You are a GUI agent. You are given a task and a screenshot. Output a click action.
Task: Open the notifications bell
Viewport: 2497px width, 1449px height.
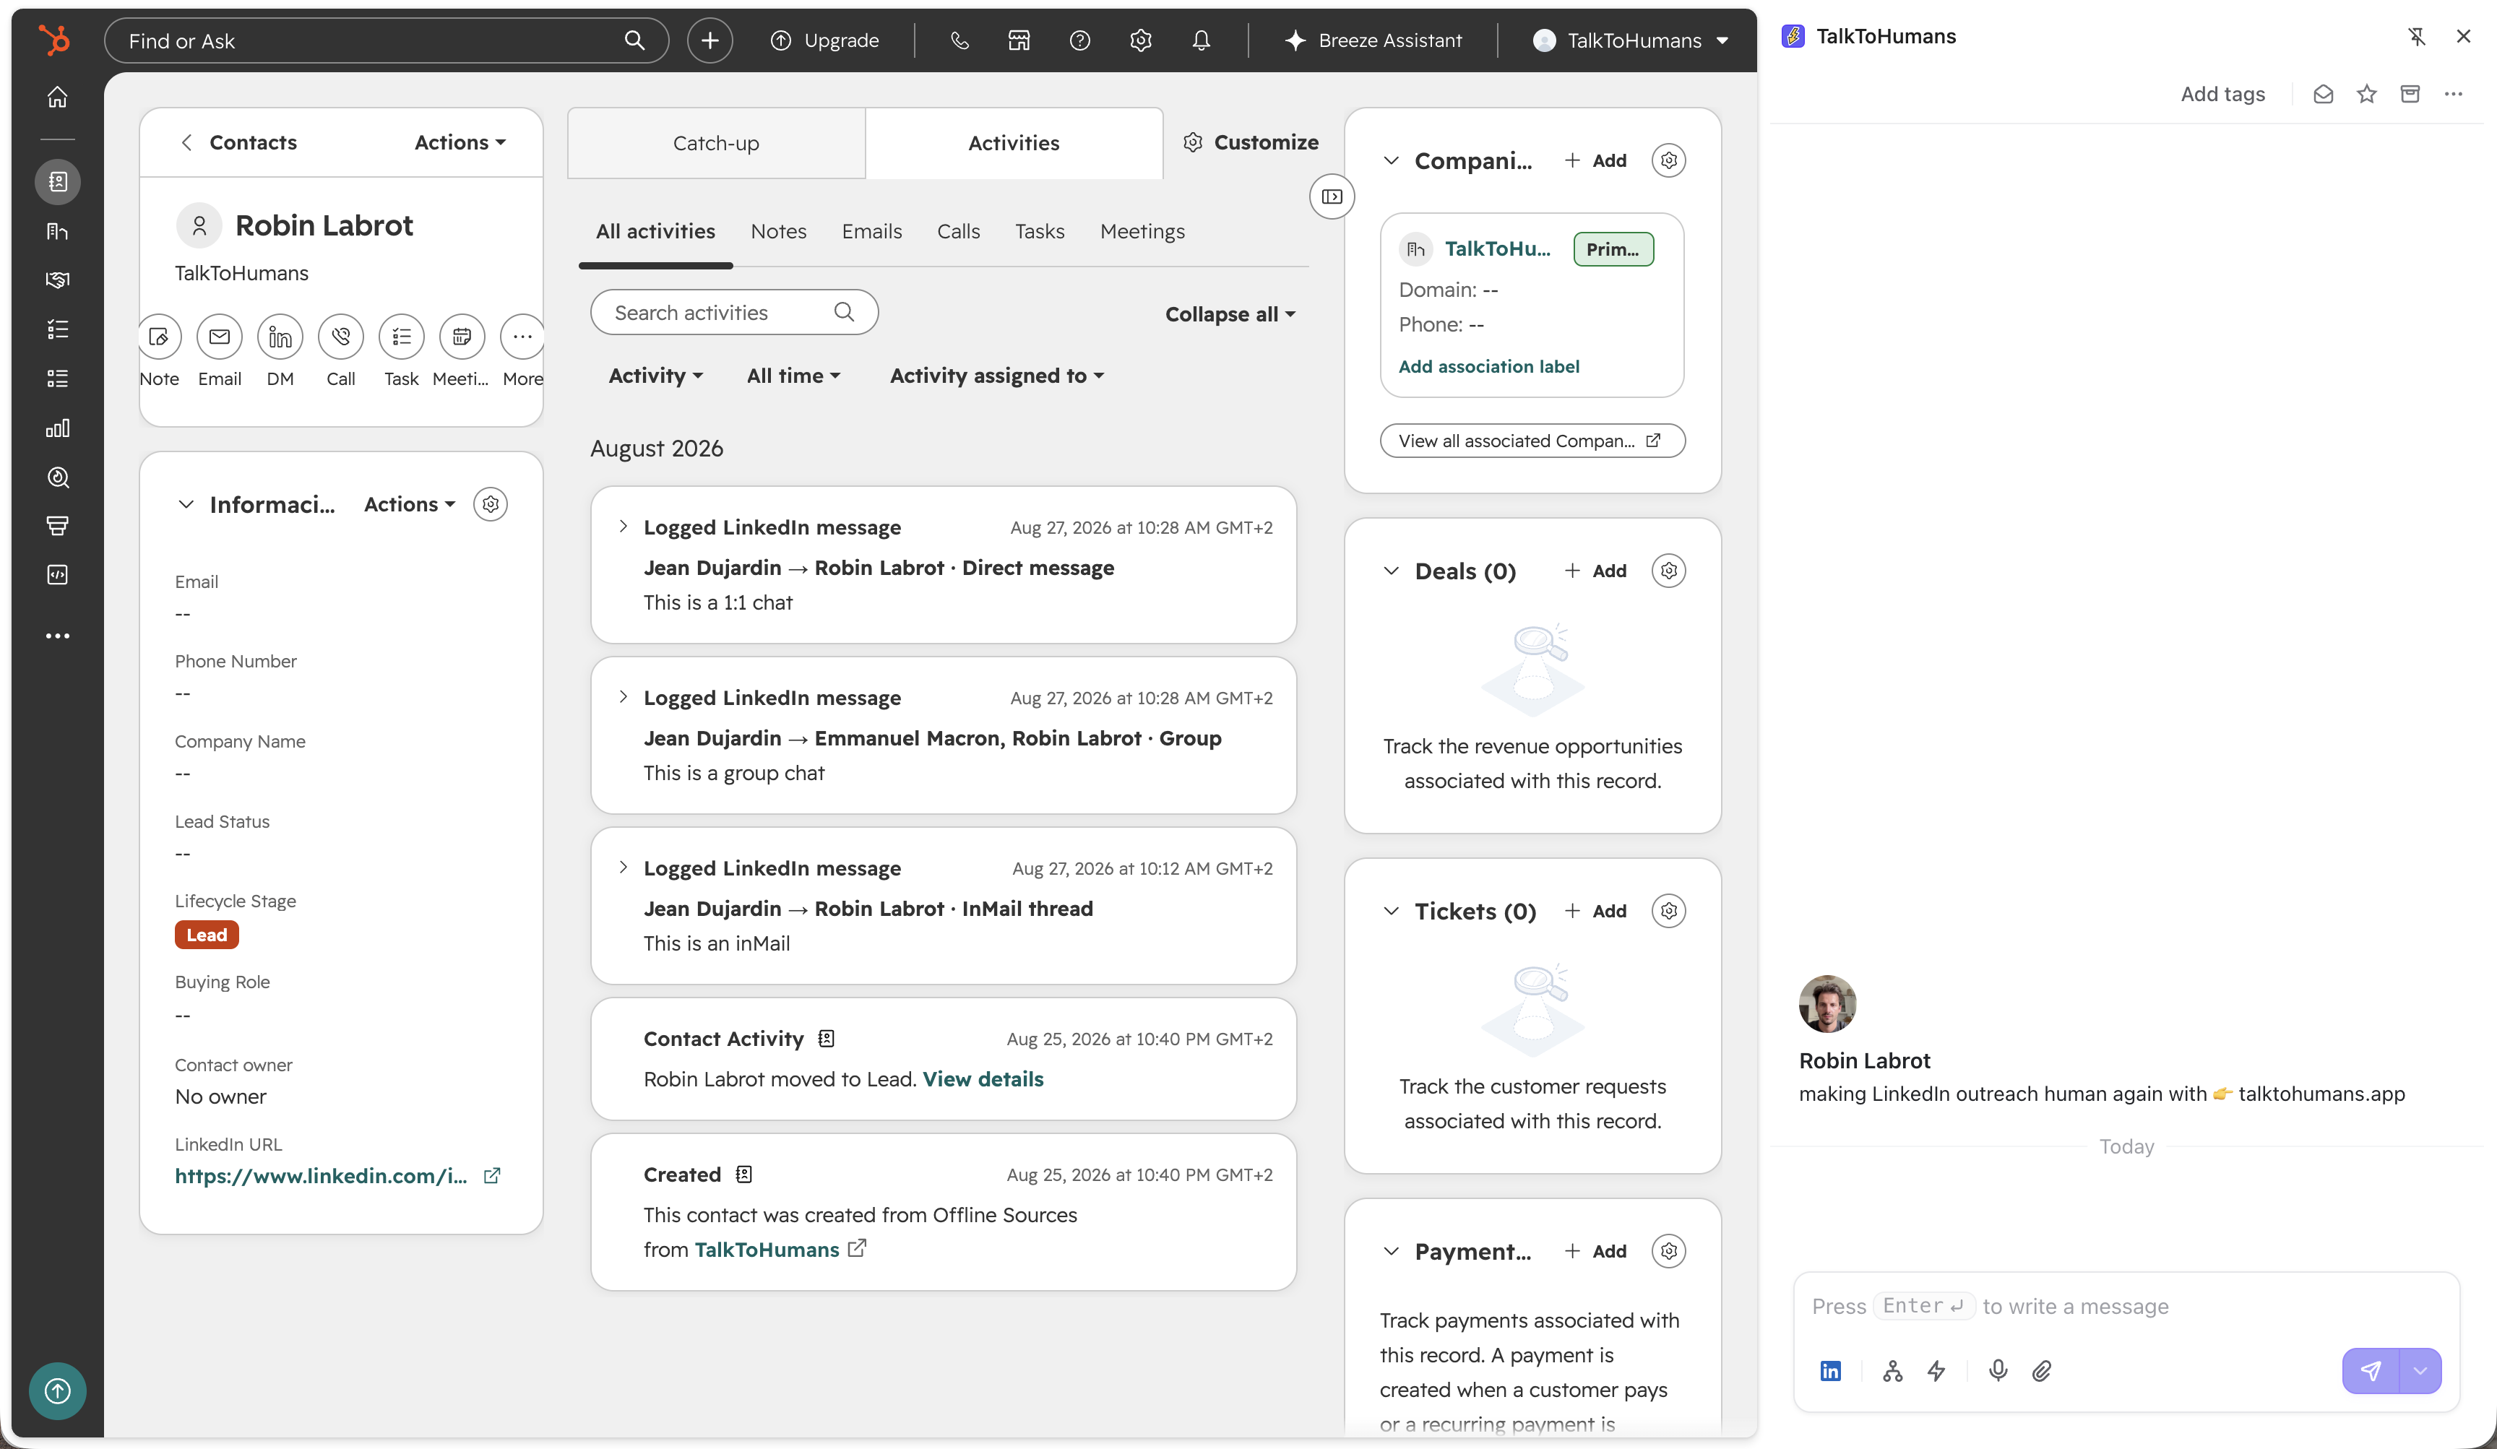(1201, 40)
